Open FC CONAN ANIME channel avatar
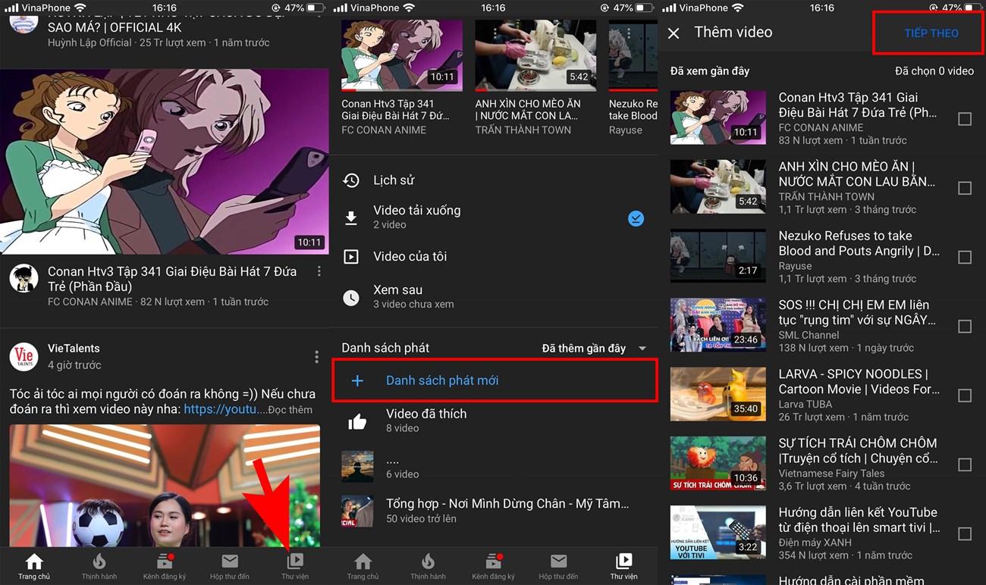 pos(24,278)
